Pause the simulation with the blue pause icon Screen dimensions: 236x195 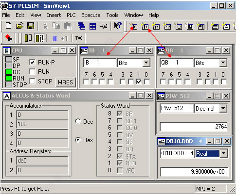point(55,38)
